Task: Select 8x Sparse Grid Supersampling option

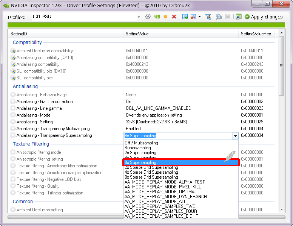Action: 151,177
